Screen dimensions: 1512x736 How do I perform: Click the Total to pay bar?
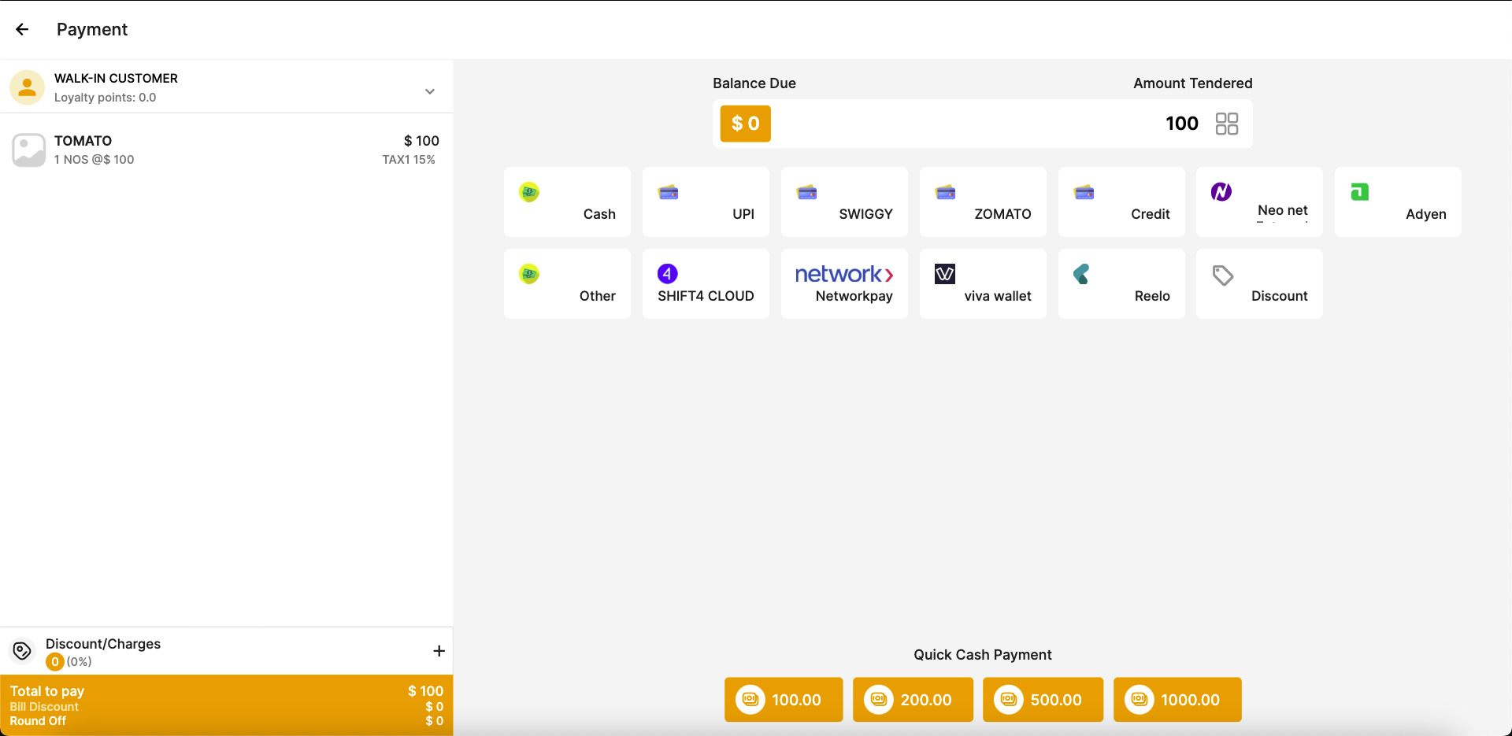point(227,705)
